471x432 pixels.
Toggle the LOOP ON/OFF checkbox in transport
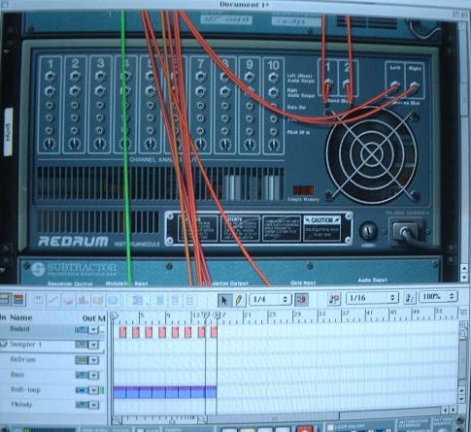[x=330, y=427]
